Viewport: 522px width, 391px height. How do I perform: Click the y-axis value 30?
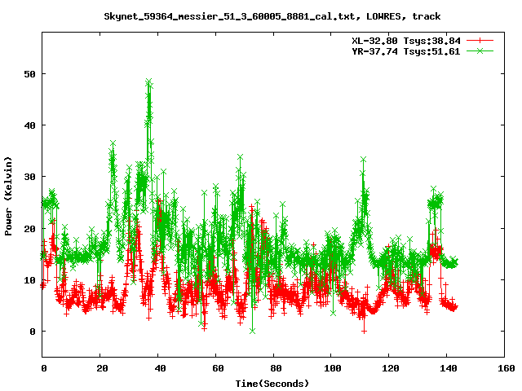point(29,177)
